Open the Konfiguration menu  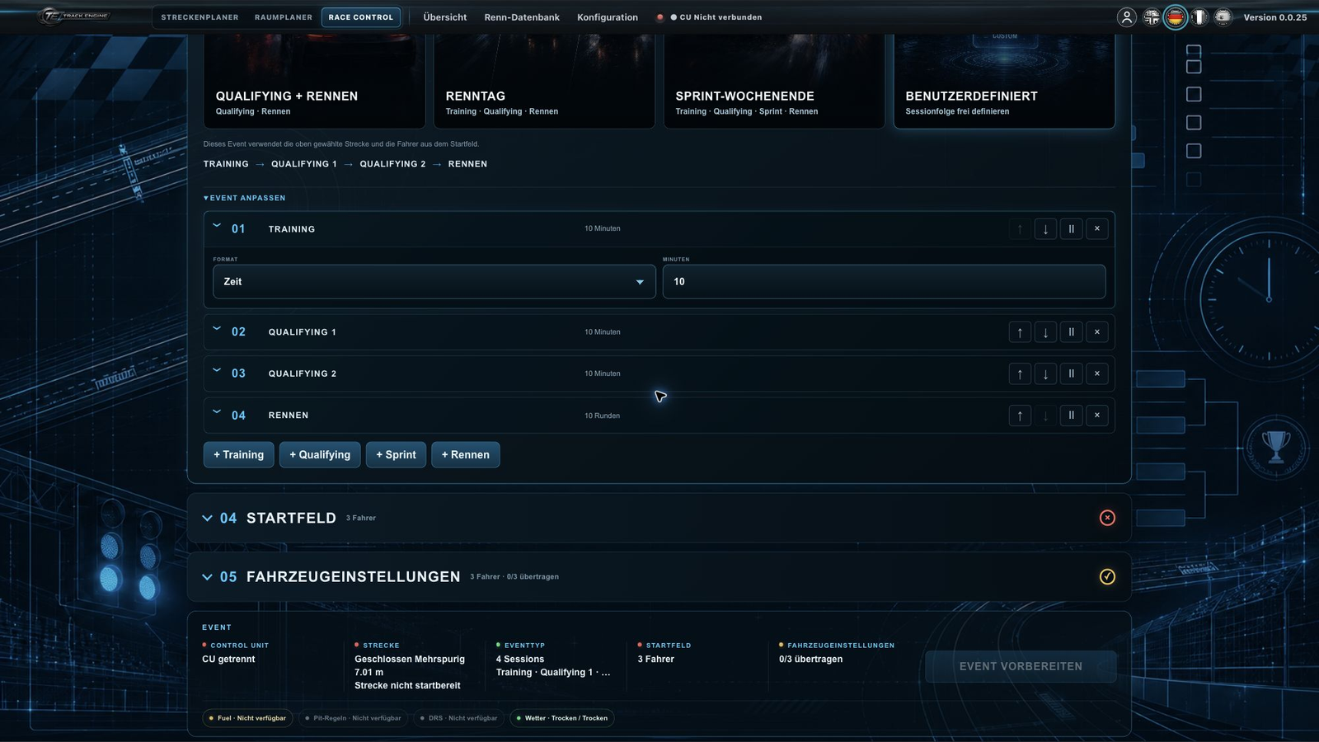coord(608,17)
